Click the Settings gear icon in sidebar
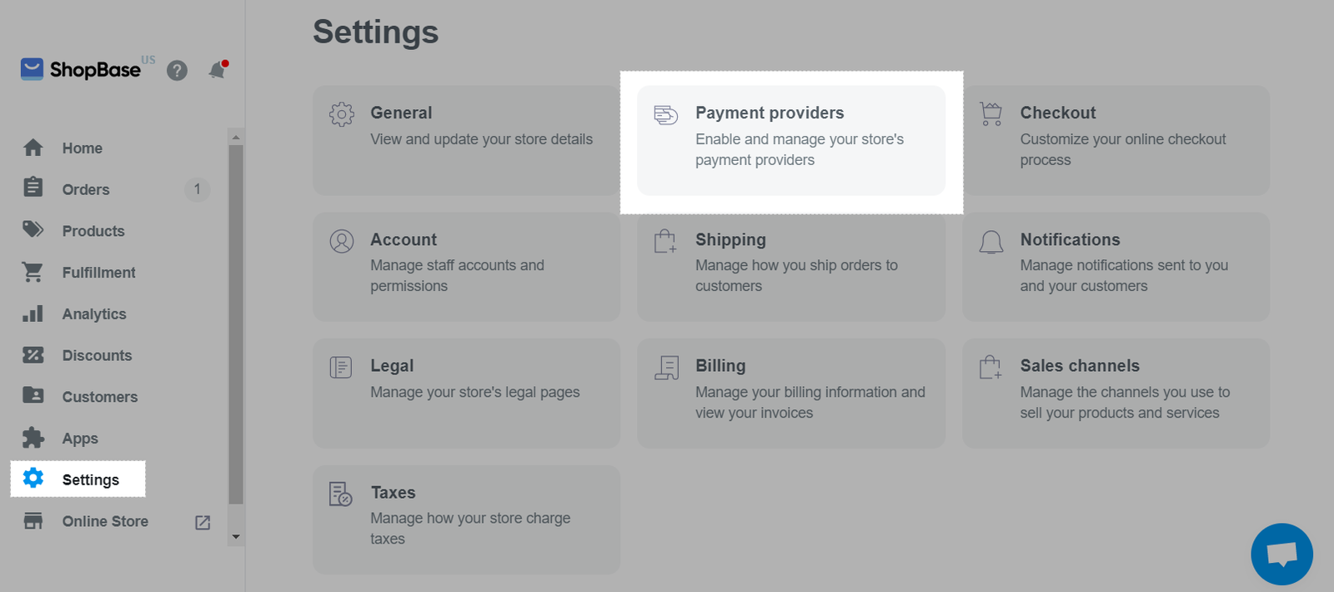The width and height of the screenshot is (1334, 592). point(33,479)
